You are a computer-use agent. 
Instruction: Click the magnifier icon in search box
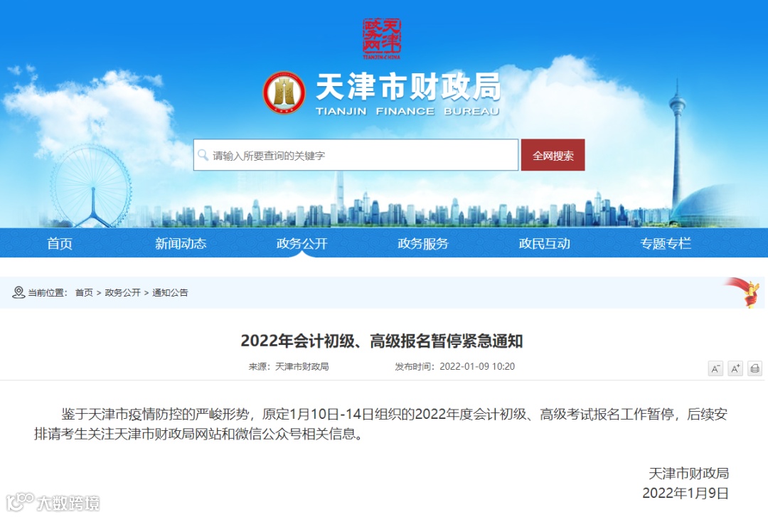pyautogui.click(x=203, y=155)
